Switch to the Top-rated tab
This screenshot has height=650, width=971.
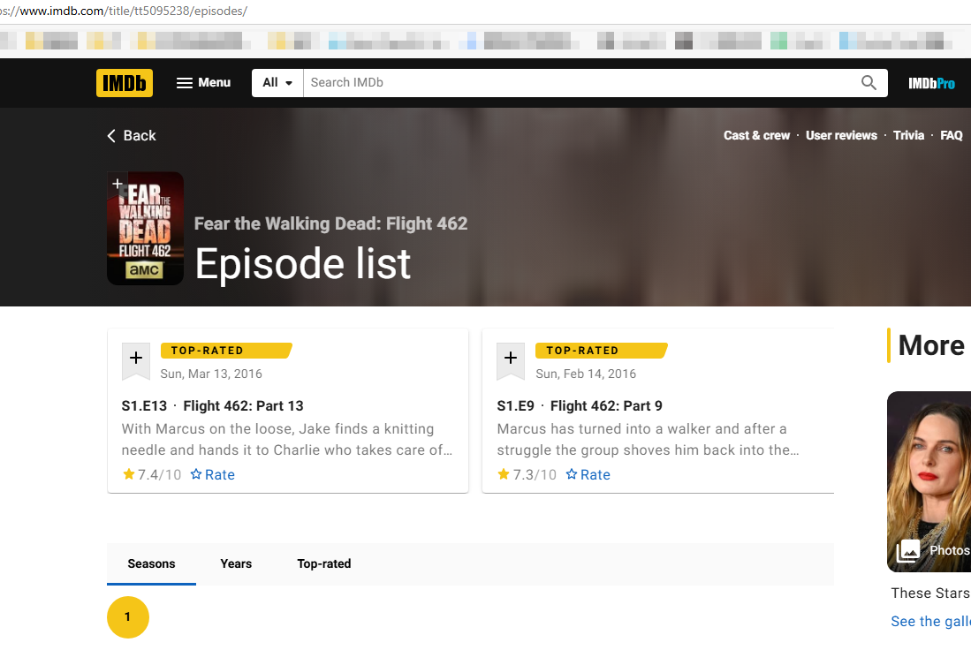tap(324, 564)
